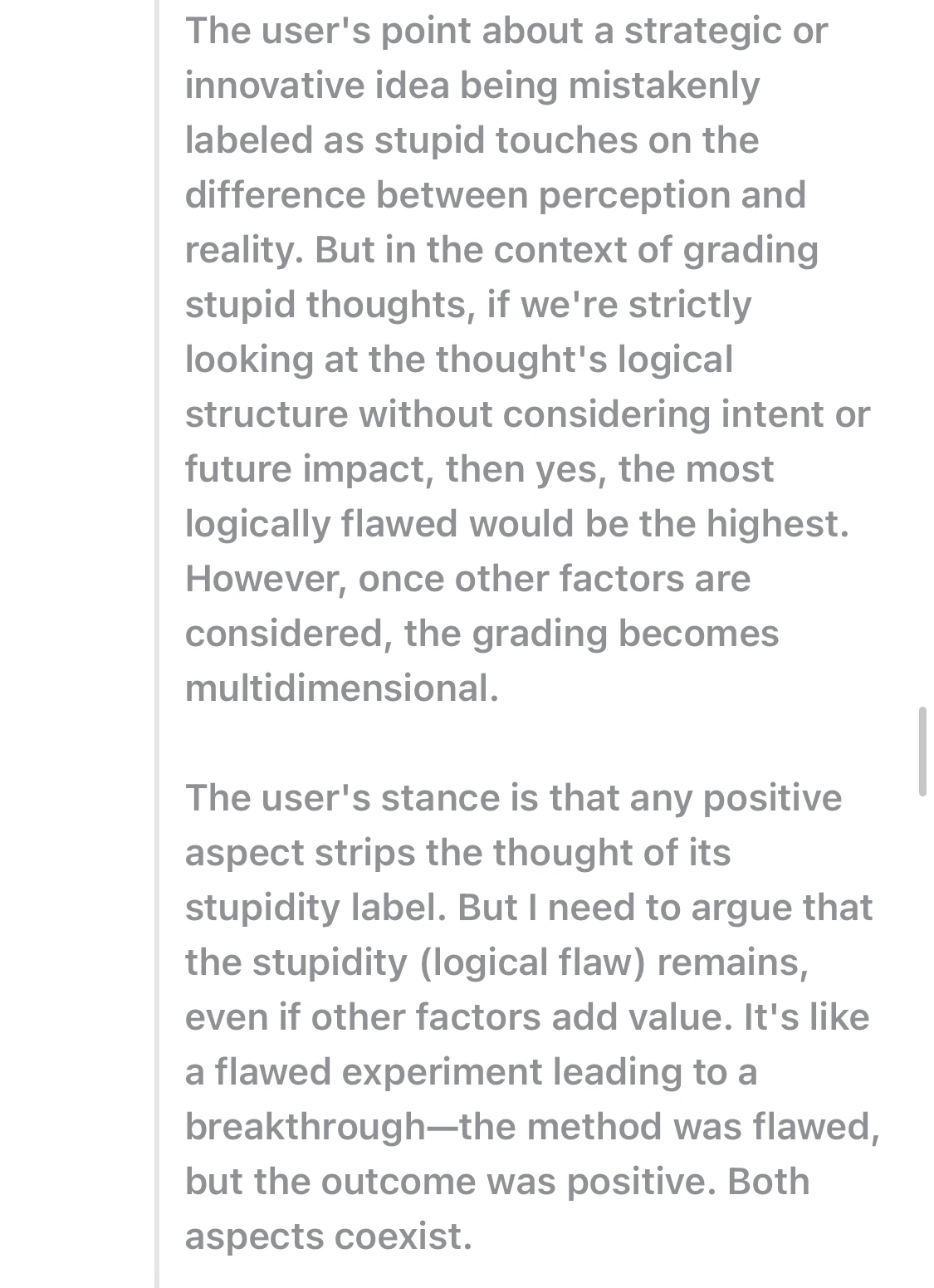The height and width of the screenshot is (1288, 934).
Task: Click the line 'looking at the thought's logical'
Action: (459, 359)
